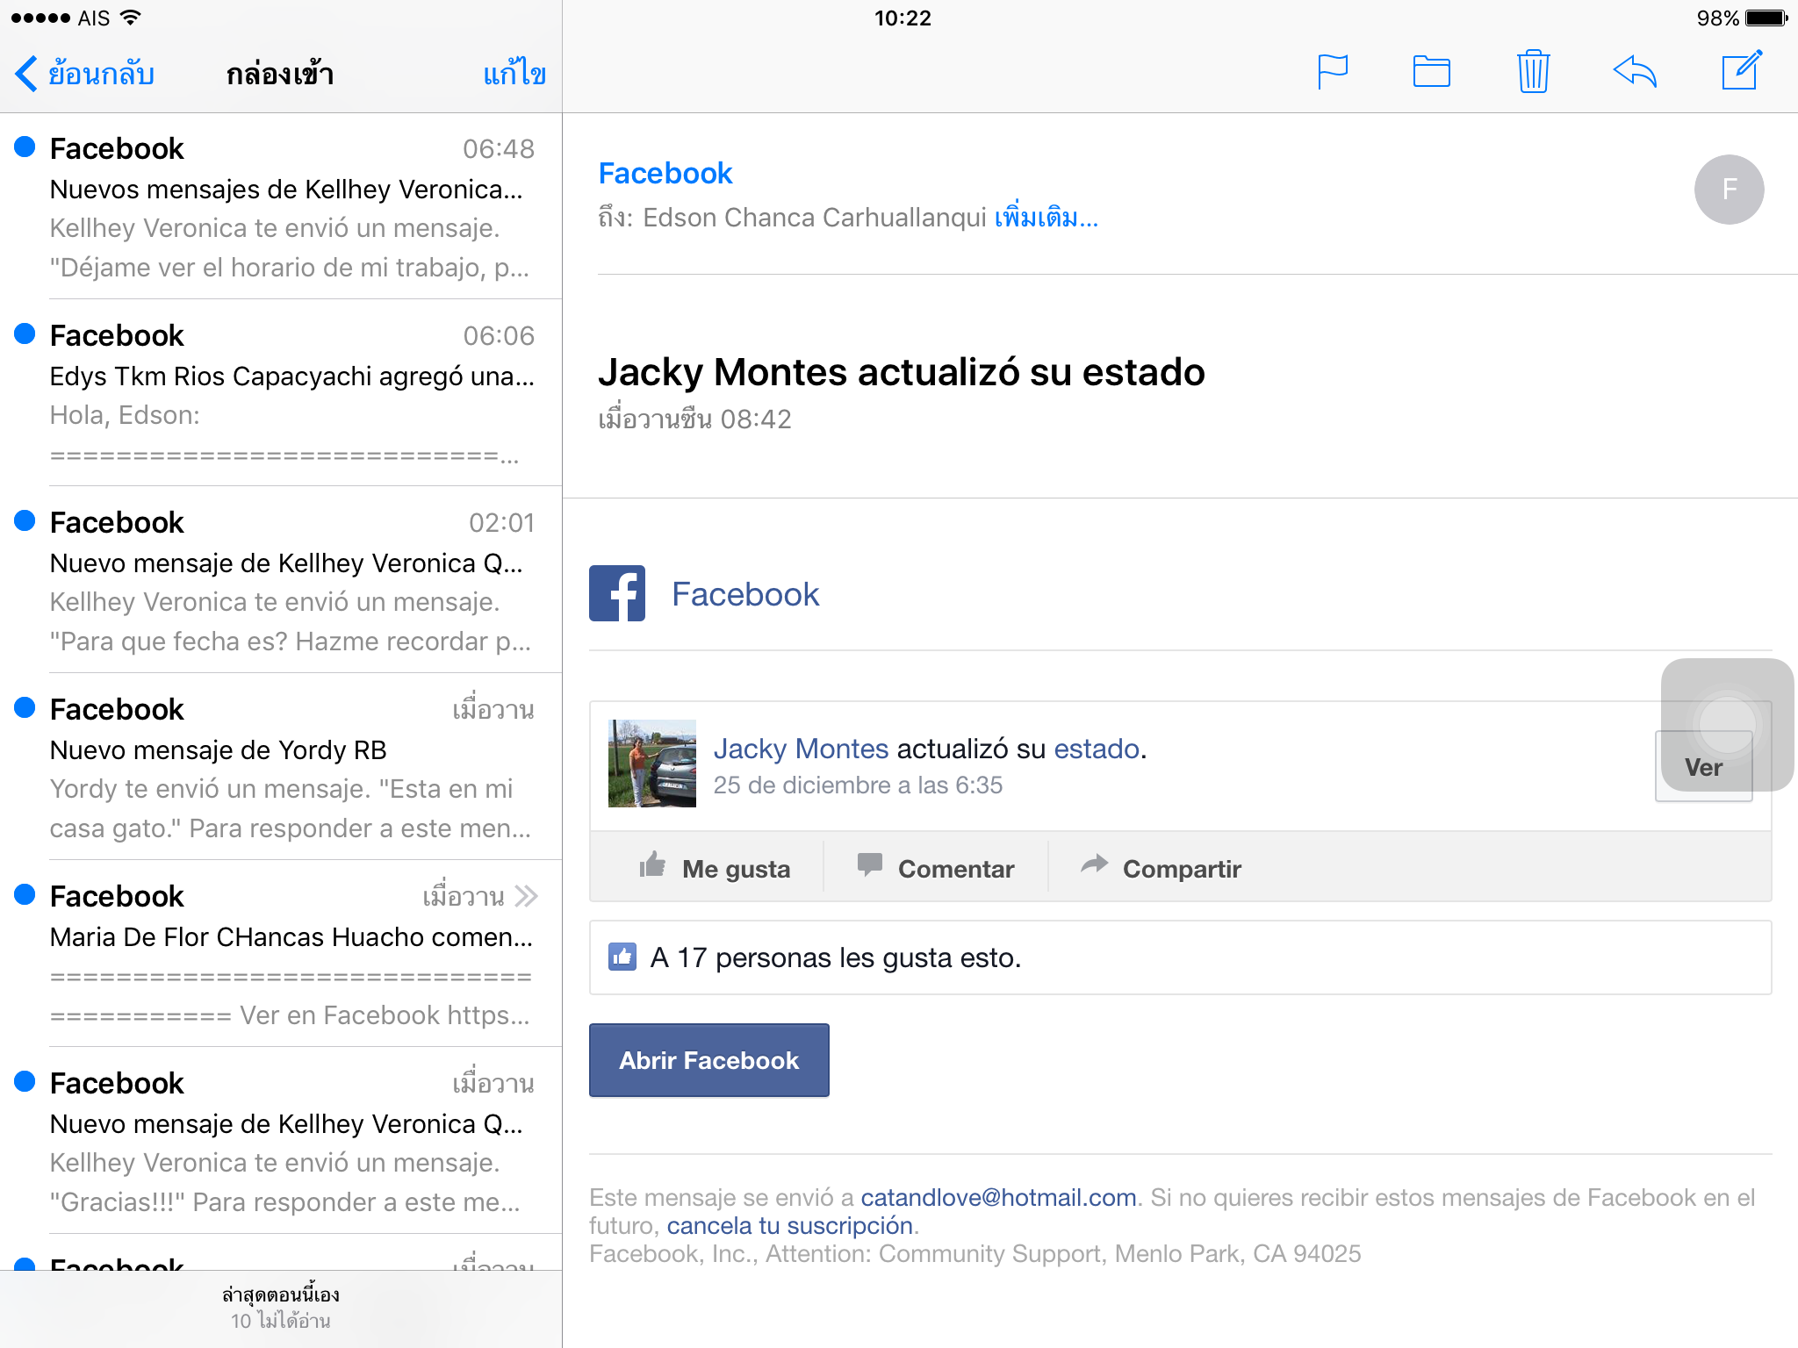The width and height of the screenshot is (1798, 1348).
Task: Tap the Abrir Facebook button
Action: [x=709, y=1060]
